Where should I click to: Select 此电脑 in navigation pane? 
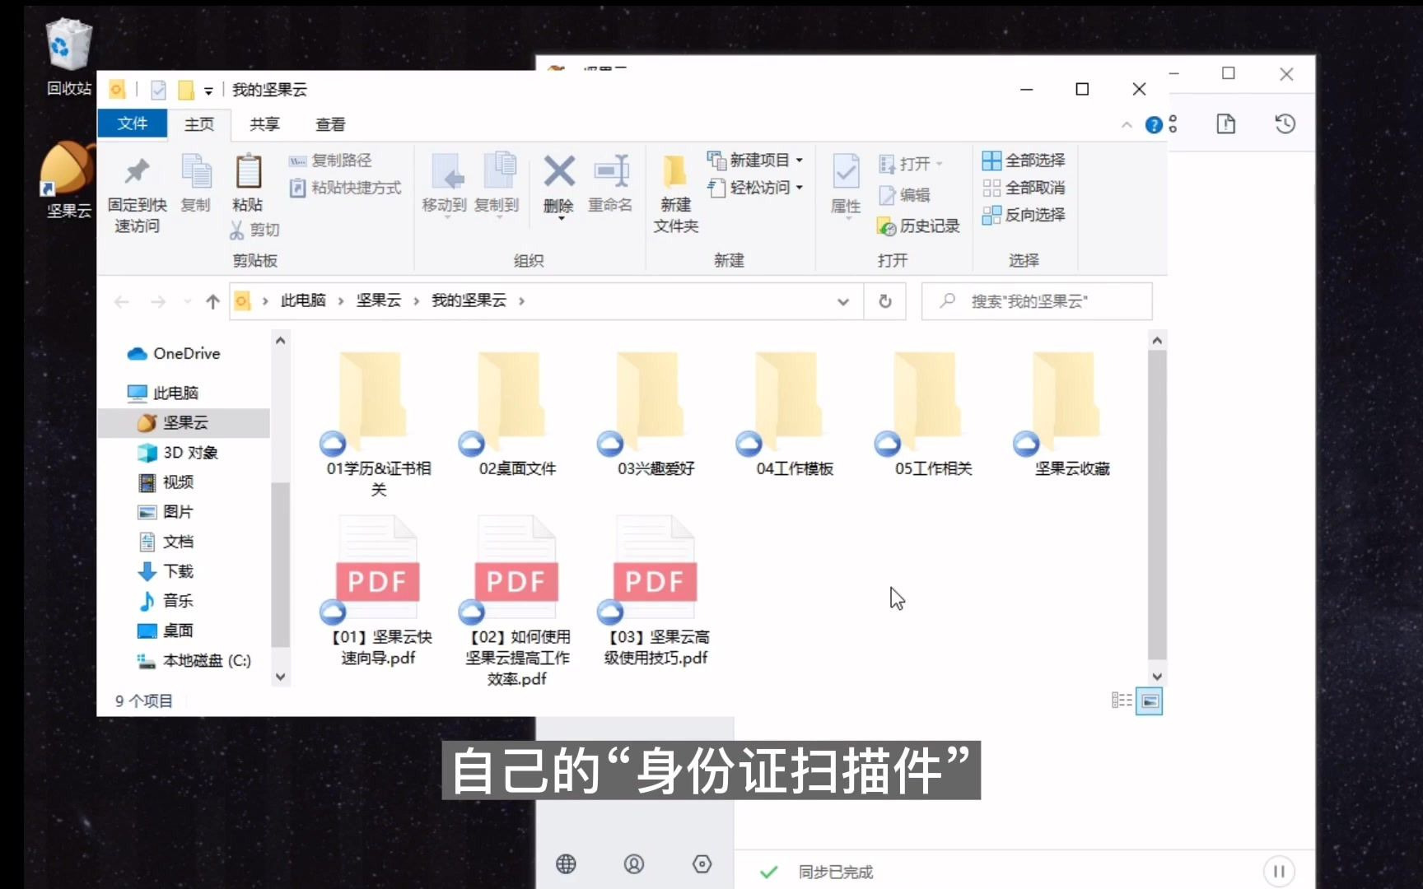(x=163, y=393)
